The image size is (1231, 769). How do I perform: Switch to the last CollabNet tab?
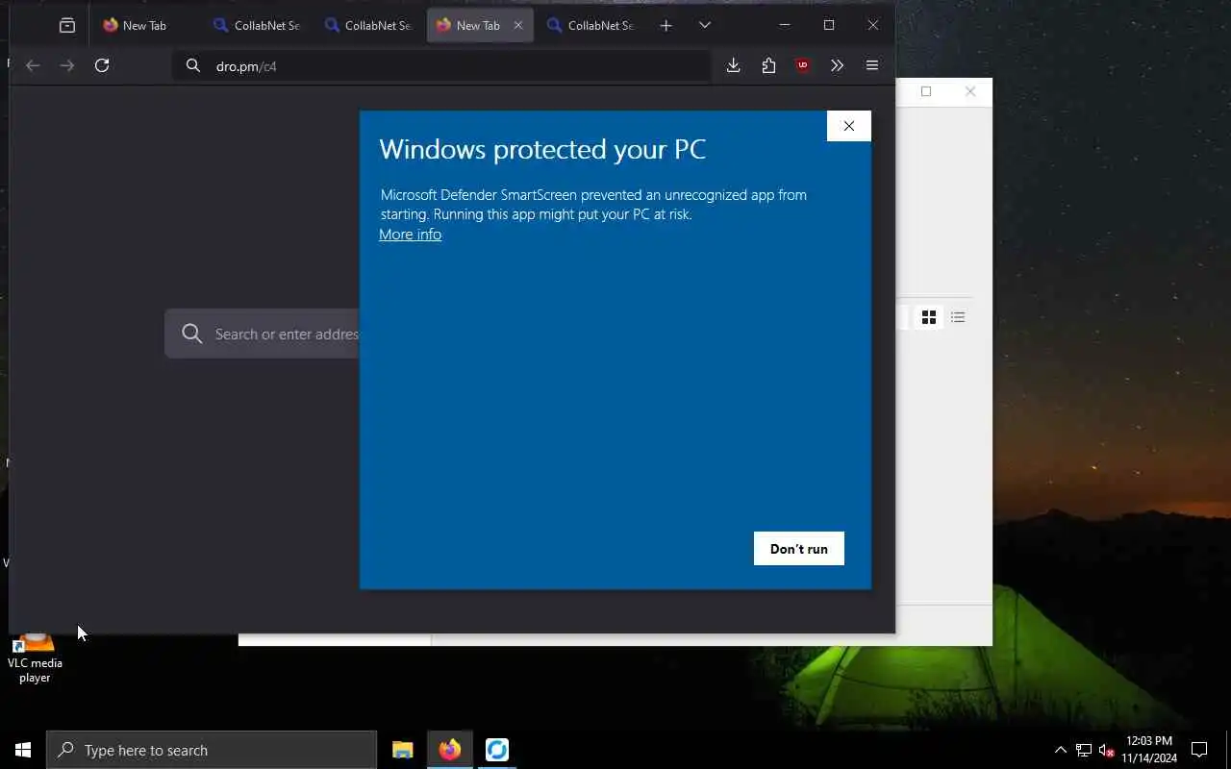[x=591, y=26]
